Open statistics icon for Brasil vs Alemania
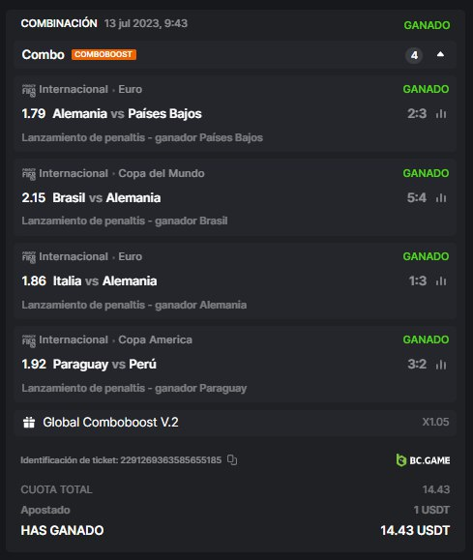473x560 pixels. pyautogui.click(x=441, y=198)
